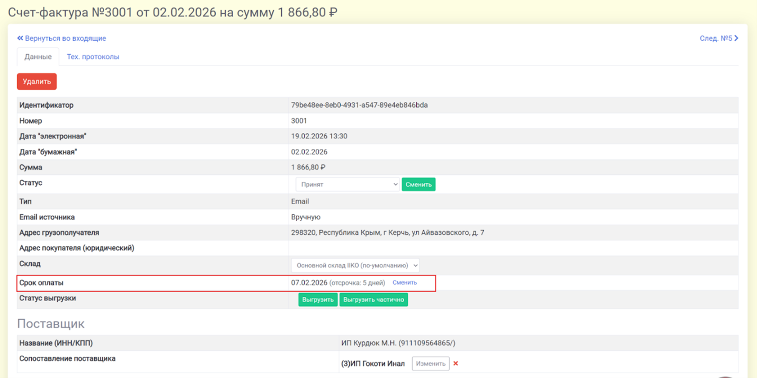This screenshot has height=378, width=757.
Task: Click the double-chevron icon before "Вернуться во входящие"
Action: click(x=20, y=38)
